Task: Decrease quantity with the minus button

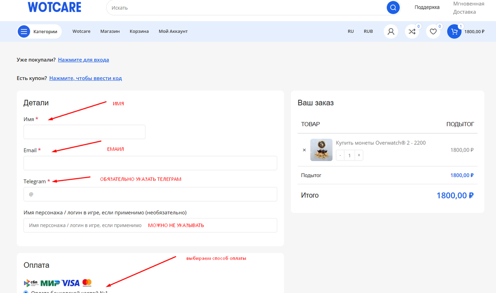Action: coord(340,156)
